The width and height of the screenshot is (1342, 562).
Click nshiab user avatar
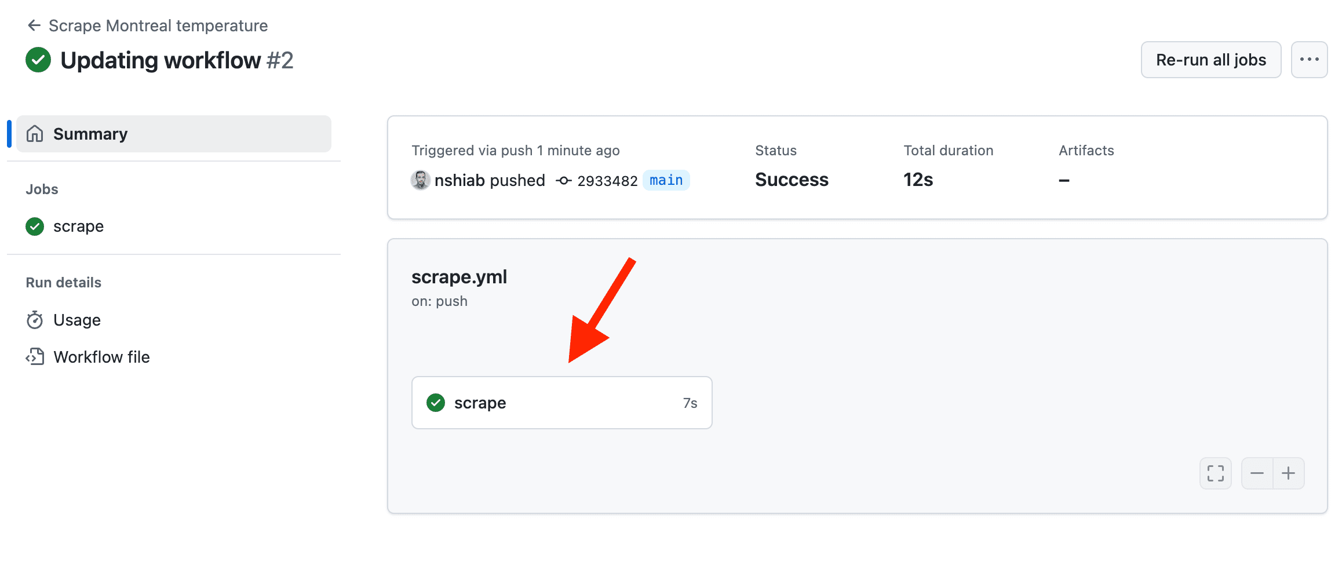pos(420,180)
